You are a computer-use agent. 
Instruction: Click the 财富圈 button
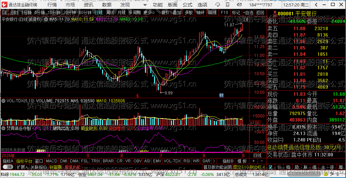pyautogui.click(x=55, y=167)
